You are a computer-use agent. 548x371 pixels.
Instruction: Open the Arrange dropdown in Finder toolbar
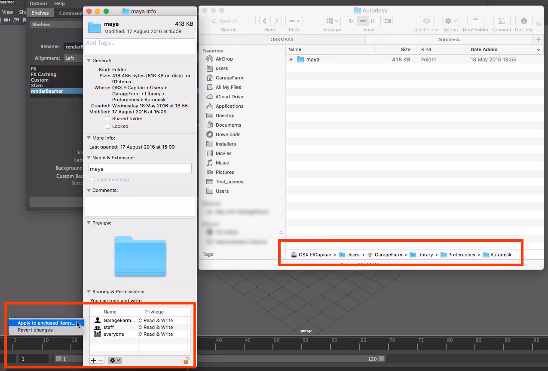[332, 21]
